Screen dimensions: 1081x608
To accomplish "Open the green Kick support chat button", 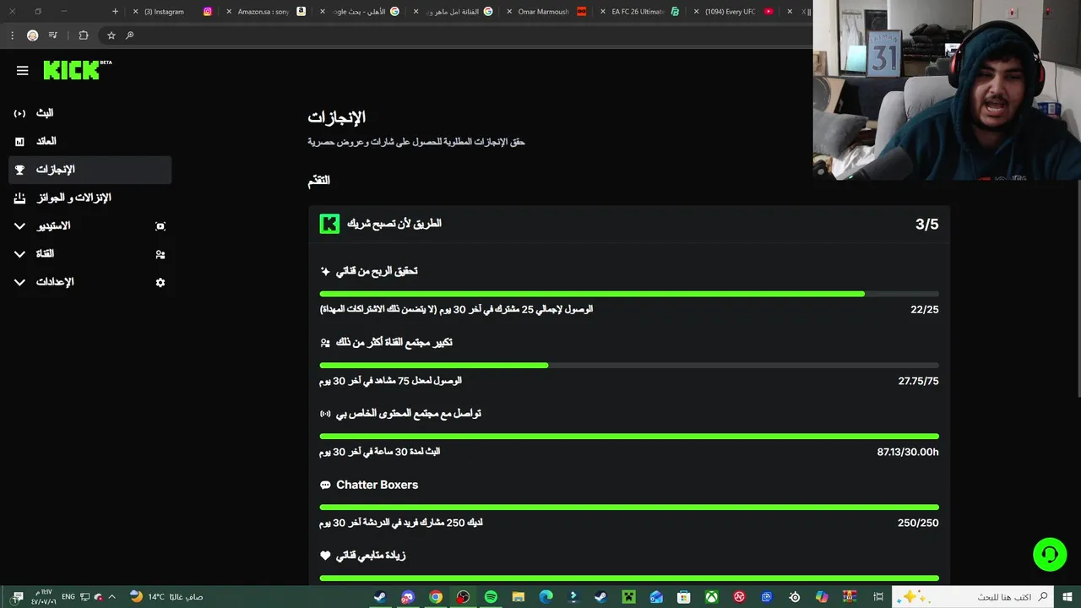I will [x=1050, y=555].
